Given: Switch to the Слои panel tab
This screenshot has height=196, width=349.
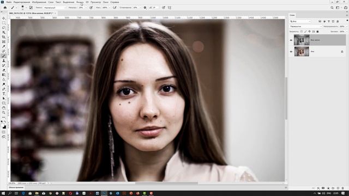Looking at the screenshot, I should (292, 15).
